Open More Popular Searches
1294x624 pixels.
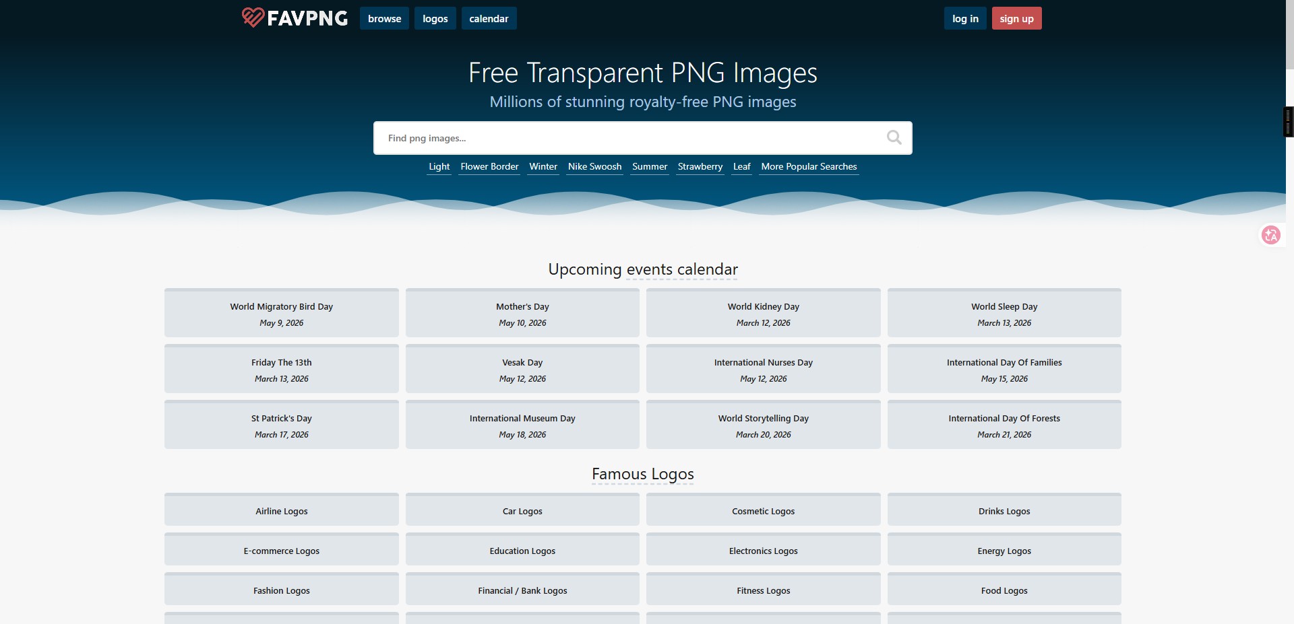tap(809, 166)
